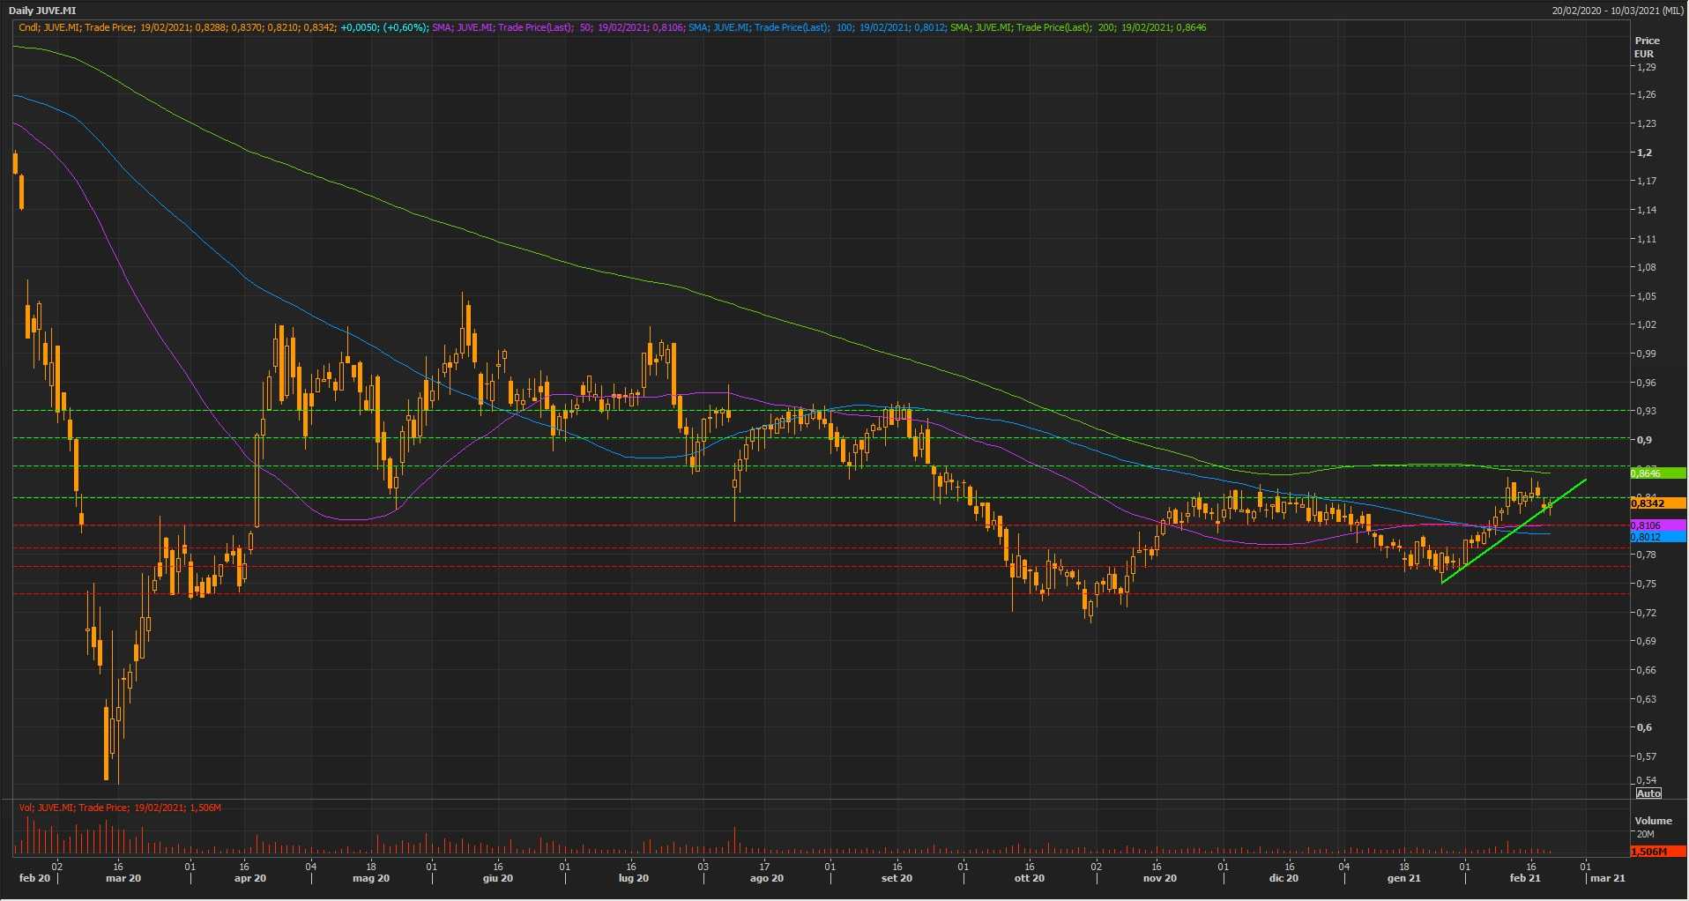
Task: Click the Price EUR axis header
Action: [x=1647, y=47]
